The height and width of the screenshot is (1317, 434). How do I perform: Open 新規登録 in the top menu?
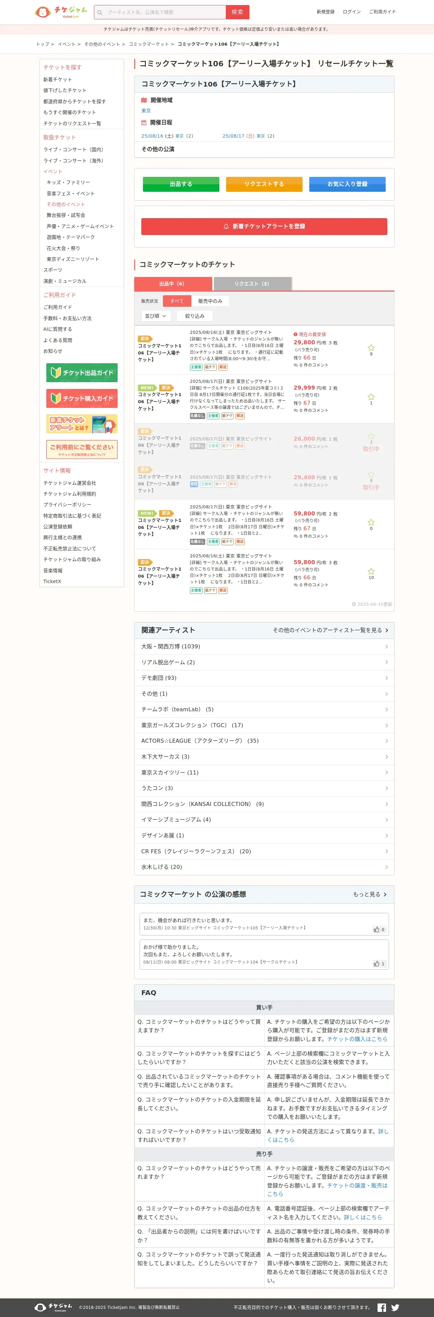pyautogui.click(x=325, y=12)
